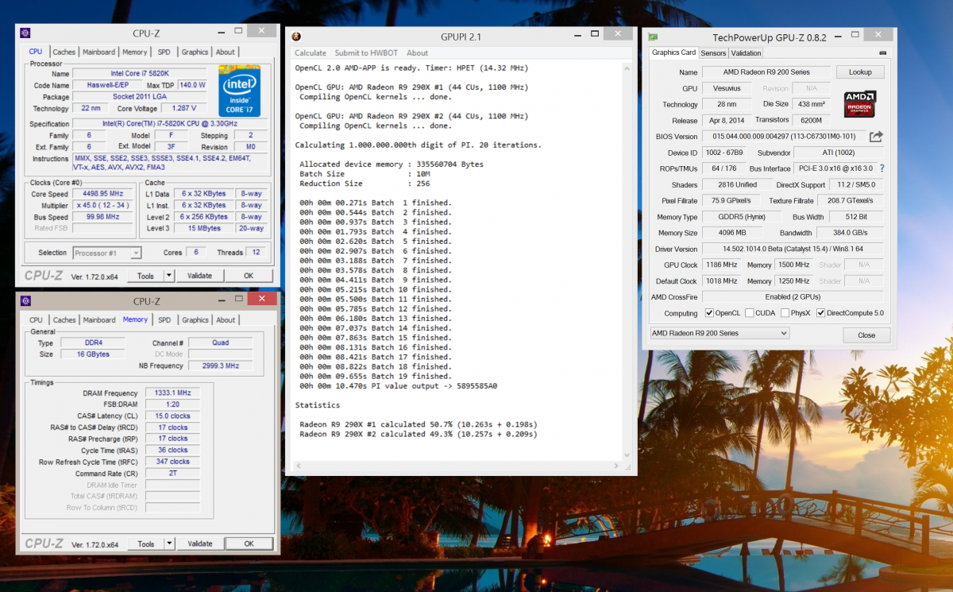Switch to Mainboard tab in top CPU-Z window
Image resolution: width=953 pixels, height=592 pixels.
tap(99, 52)
